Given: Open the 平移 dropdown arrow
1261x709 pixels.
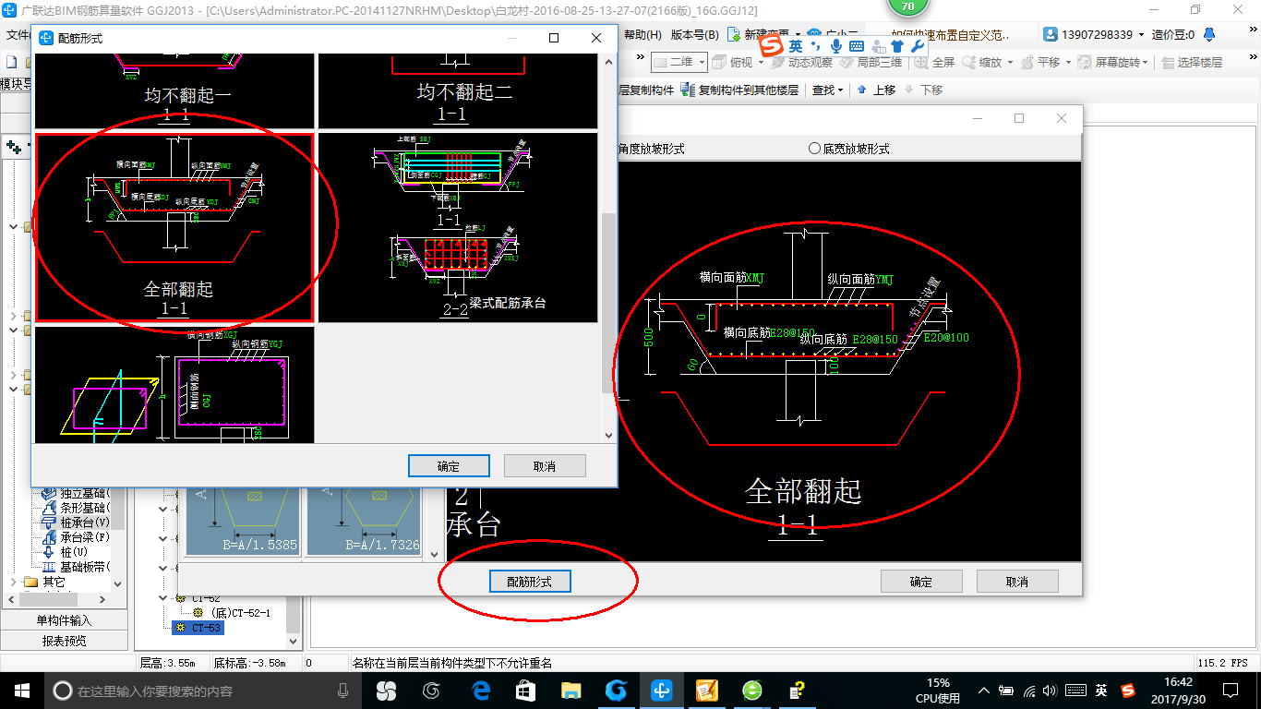Looking at the screenshot, I should click(1069, 63).
